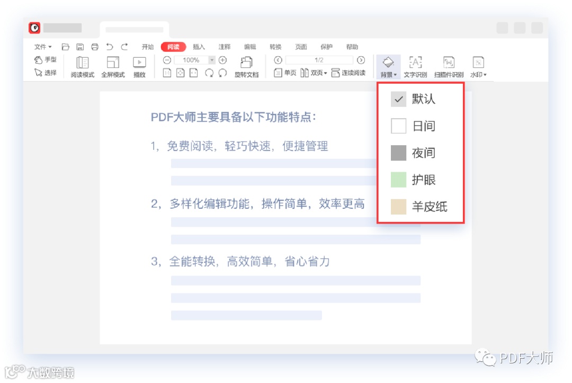
Task: Click 扫描件识别 scan recognition icon
Action: (449, 67)
